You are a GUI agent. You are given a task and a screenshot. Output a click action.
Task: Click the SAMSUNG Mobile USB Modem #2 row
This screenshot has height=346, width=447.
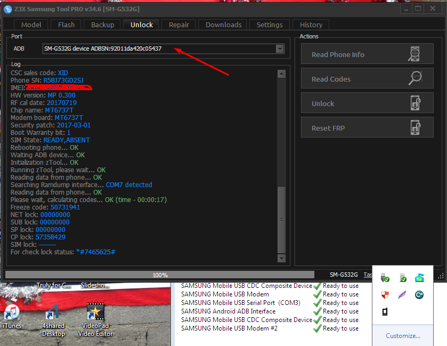(270, 328)
